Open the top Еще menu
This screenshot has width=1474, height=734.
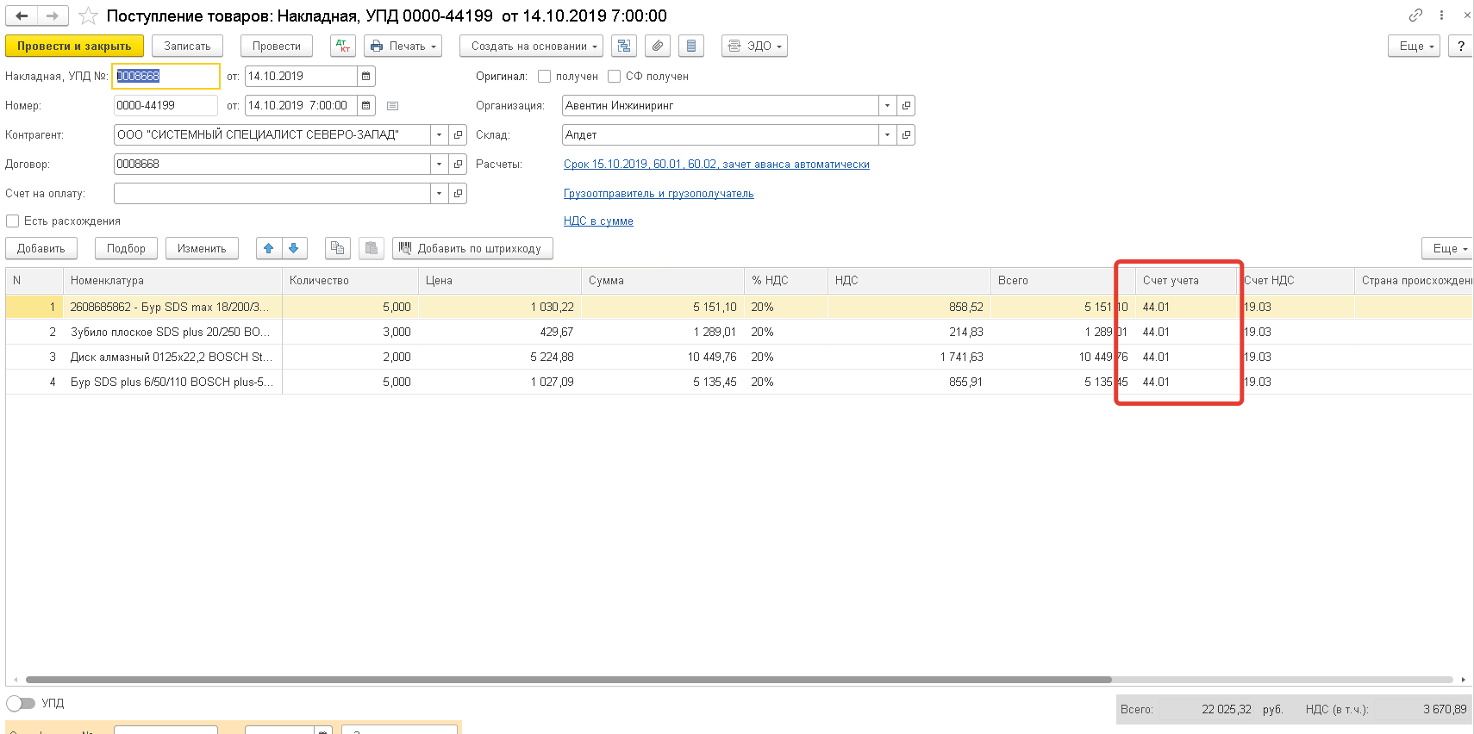pos(1414,46)
